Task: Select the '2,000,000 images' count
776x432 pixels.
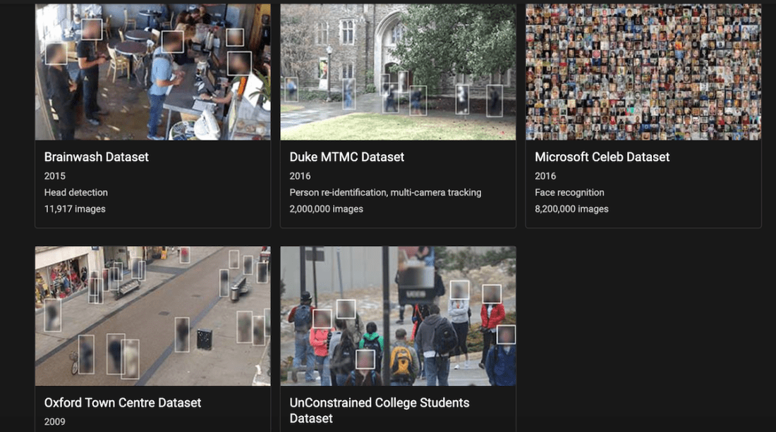Action: pyautogui.click(x=326, y=209)
